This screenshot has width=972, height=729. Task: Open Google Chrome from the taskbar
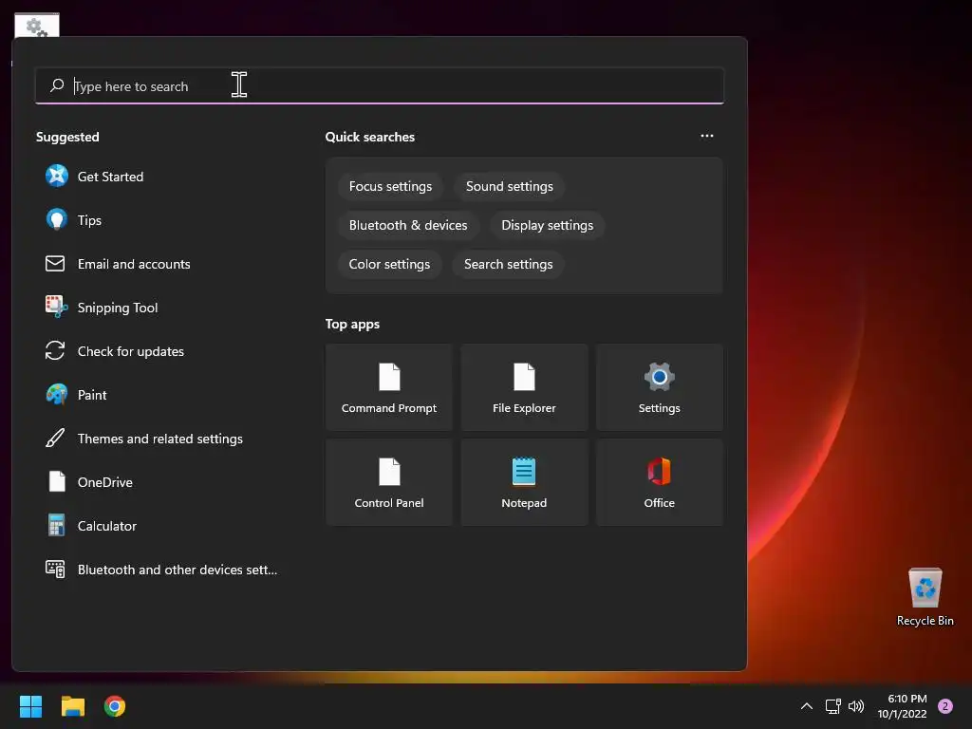click(115, 706)
